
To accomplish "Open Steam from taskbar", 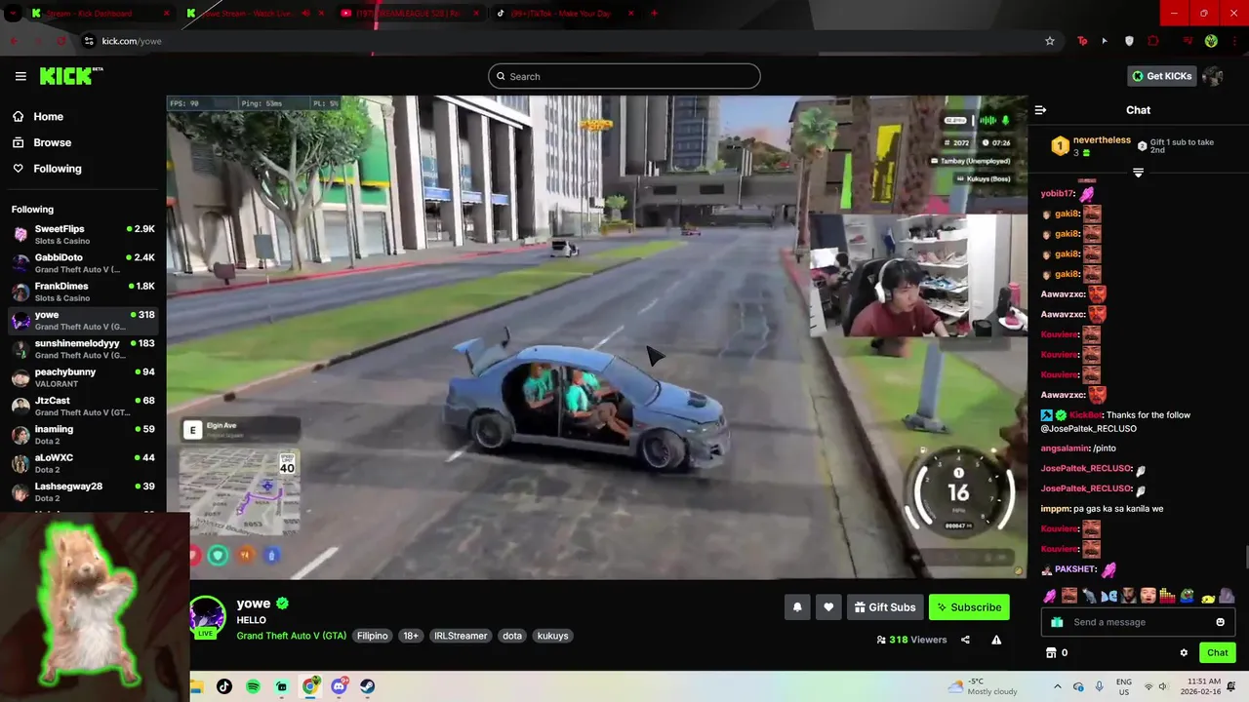I will [x=367, y=686].
